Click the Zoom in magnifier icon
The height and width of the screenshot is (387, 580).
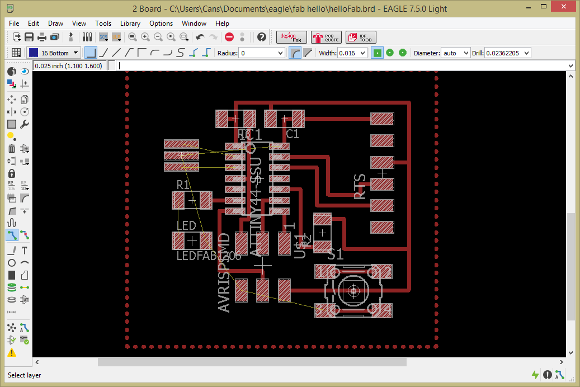(x=145, y=37)
